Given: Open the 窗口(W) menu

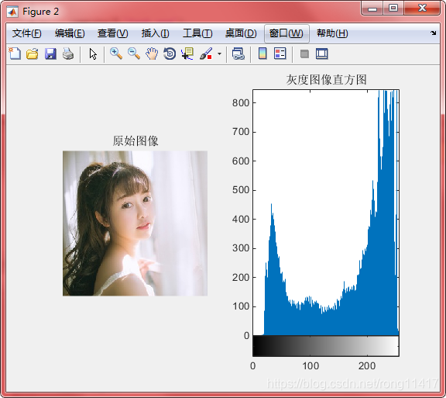Looking at the screenshot, I should point(286,33).
